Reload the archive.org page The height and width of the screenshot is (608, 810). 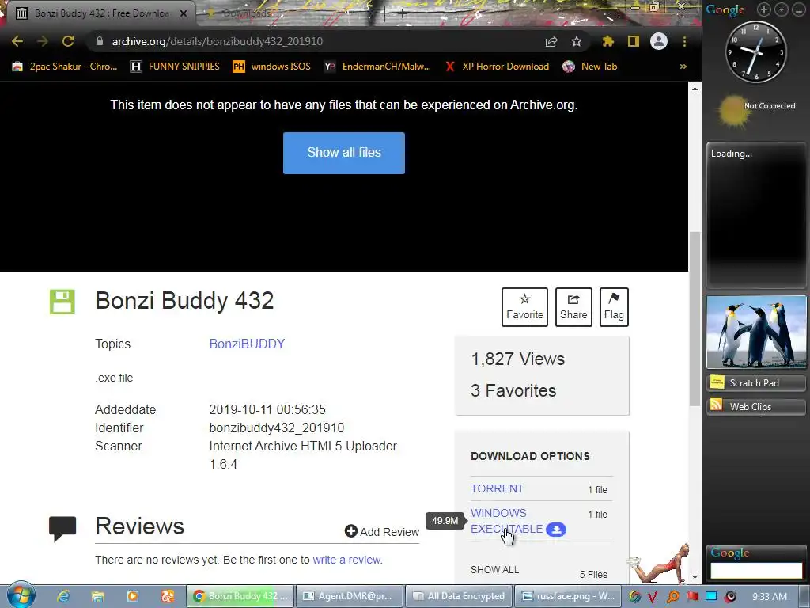[68, 41]
